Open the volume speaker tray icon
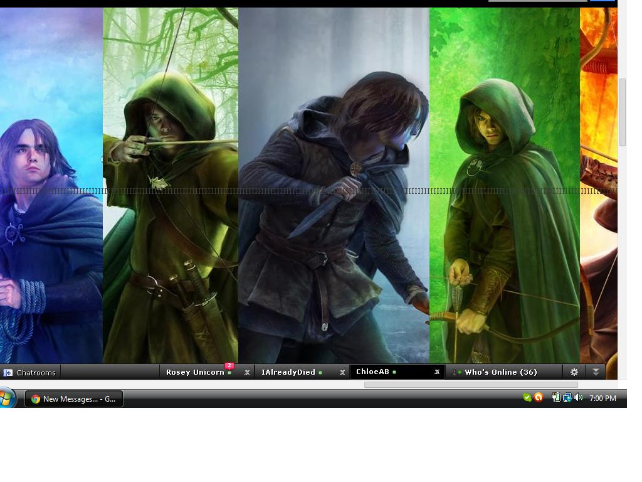The width and height of the screenshot is (642, 482). point(578,397)
